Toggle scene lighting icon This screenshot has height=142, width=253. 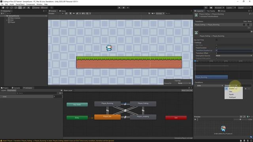[x=70, y=13]
